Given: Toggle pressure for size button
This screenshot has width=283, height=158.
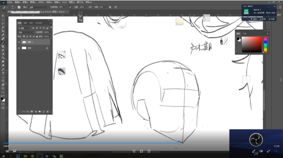Looking at the screenshot, I should coord(116,7).
